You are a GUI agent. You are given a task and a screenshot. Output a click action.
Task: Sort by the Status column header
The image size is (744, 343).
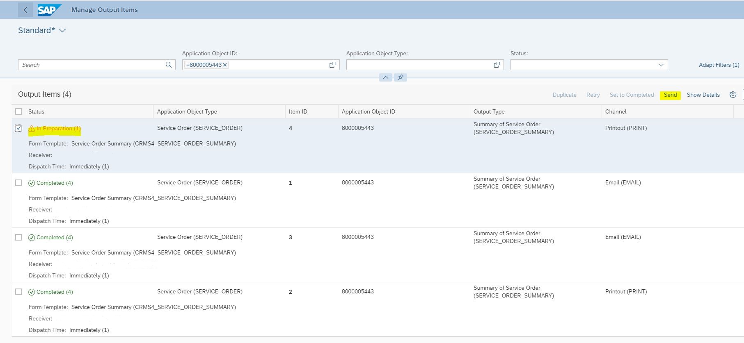point(36,111)
